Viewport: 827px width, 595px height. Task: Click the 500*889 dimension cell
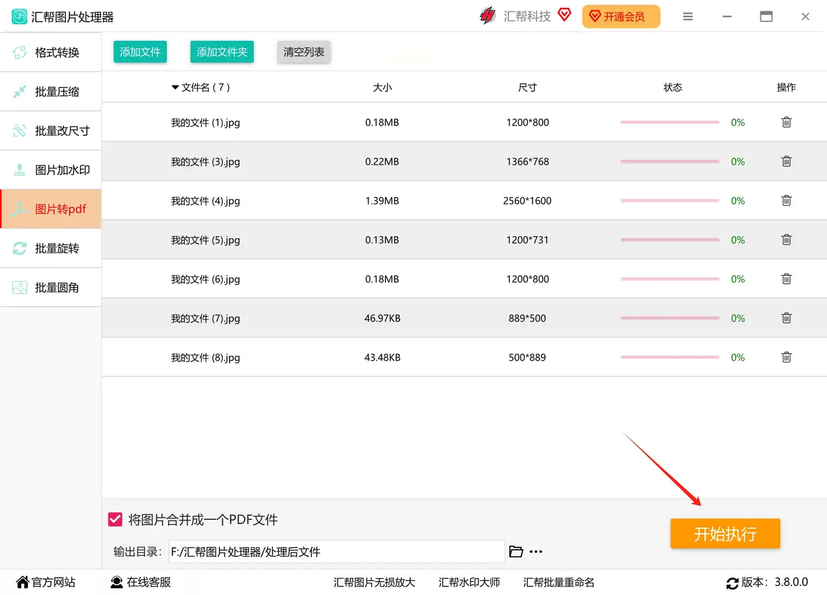527,357
